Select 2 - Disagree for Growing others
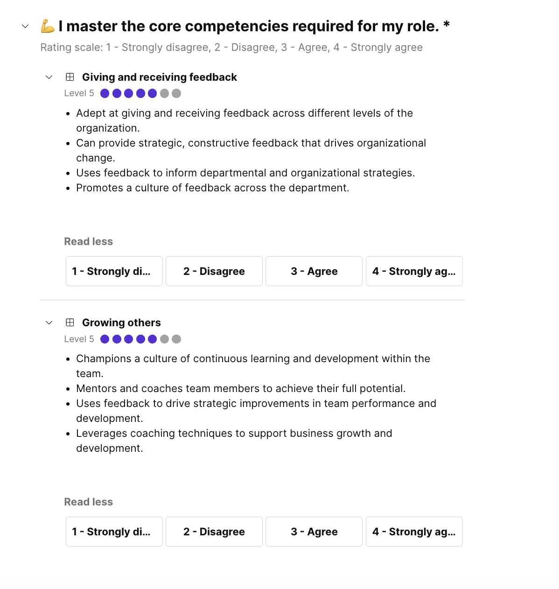This screenshot has height=589, width=559. (214, 532)
